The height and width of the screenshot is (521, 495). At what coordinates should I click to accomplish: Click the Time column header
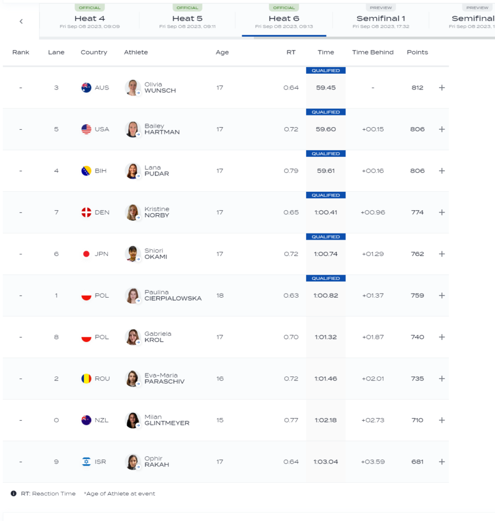click(326, 52)
